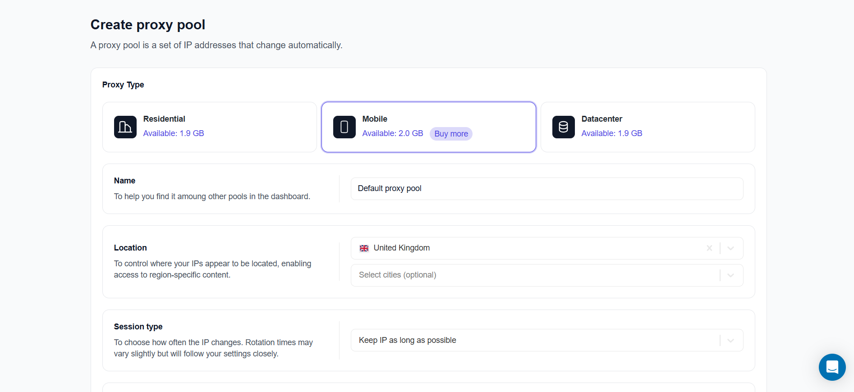The height and width of the screenshot is (392, 854).
Task: Click Mobile Available: 2.0 GB text
Action: [393, 133]
